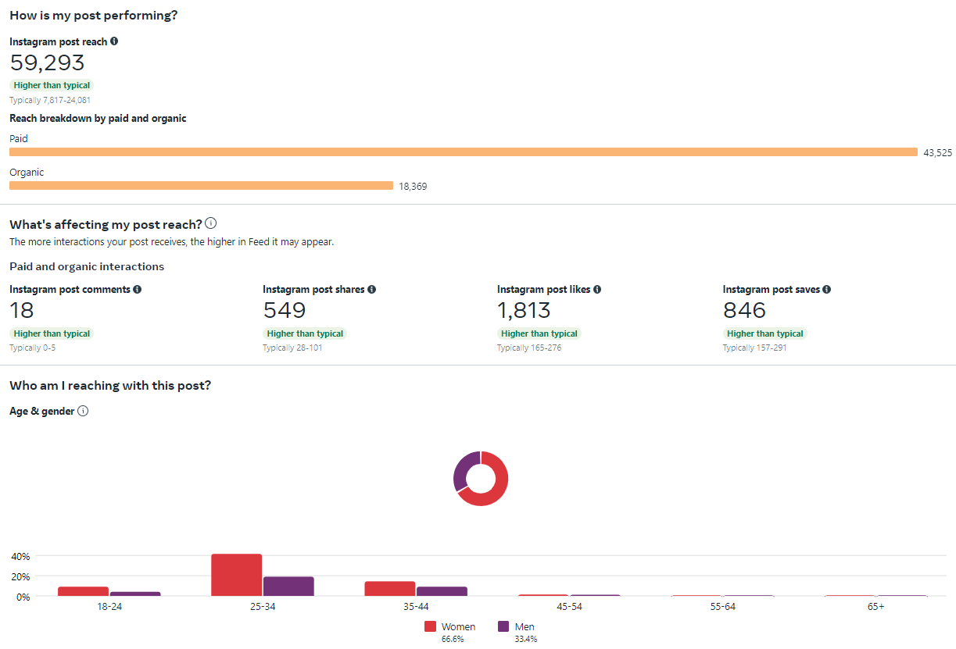Click the info icon next to post saves
The image size is (956, 649).
click(x=827, y=289)
